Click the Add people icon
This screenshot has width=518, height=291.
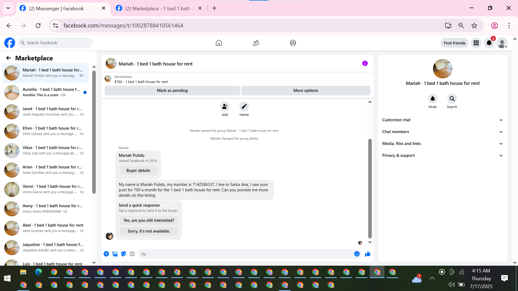(224, 107)
